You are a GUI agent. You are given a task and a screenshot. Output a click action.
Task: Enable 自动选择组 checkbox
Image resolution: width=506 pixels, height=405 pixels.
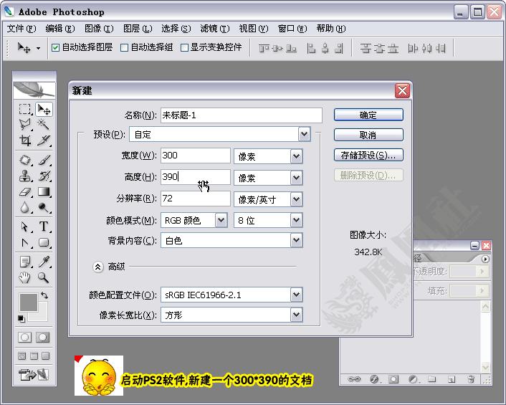pyautogui.click(x=124, y=48)
